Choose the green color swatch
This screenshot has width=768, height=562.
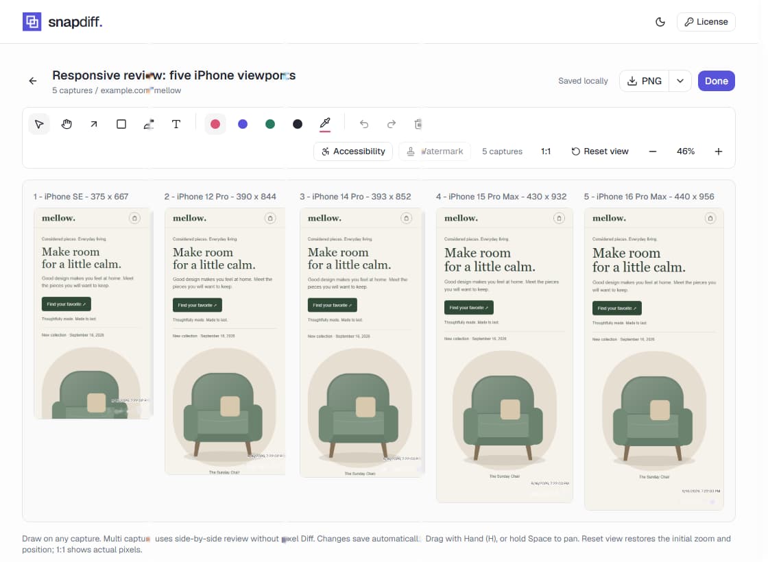click(x=270, y=124)
